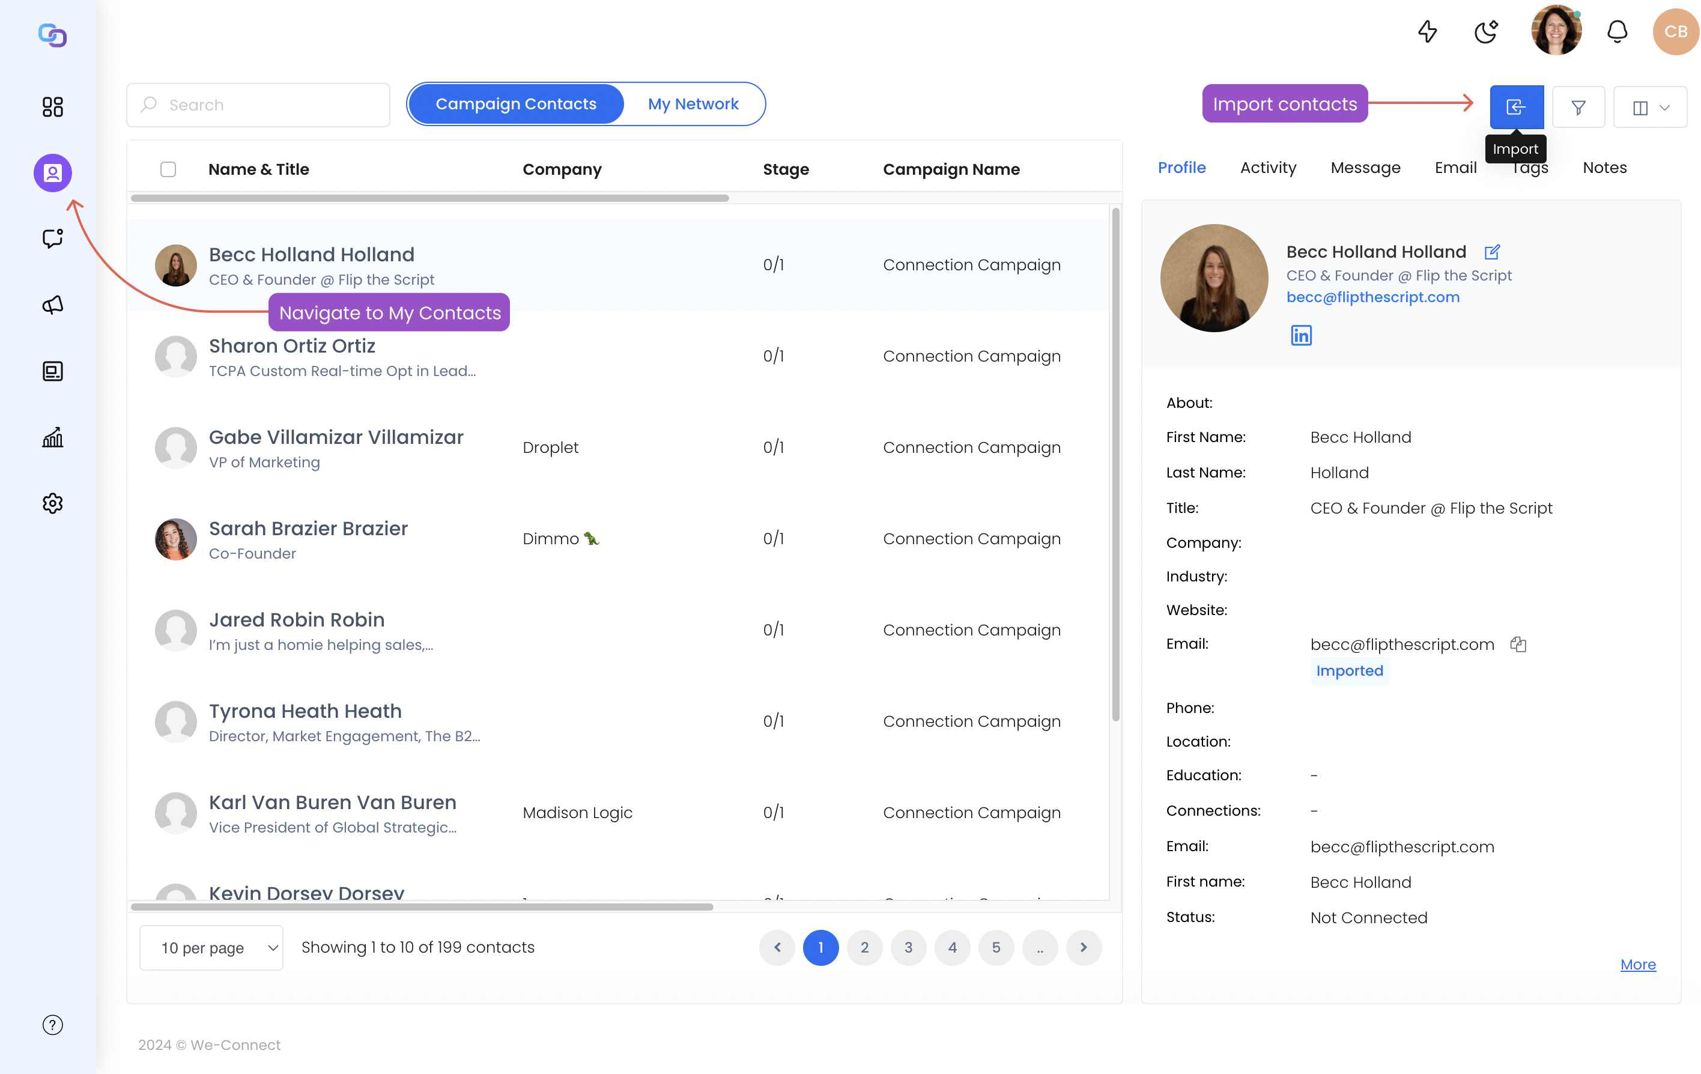
Task: Go to the next page of contacts using the chevron
Action: point(1083,947)
